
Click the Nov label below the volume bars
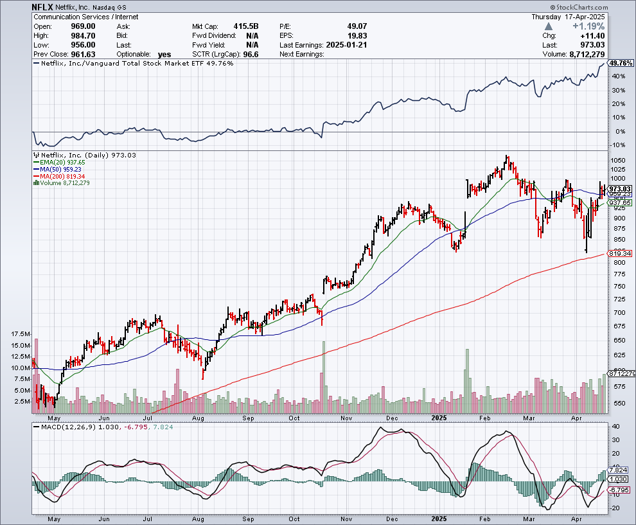(346, 418)
